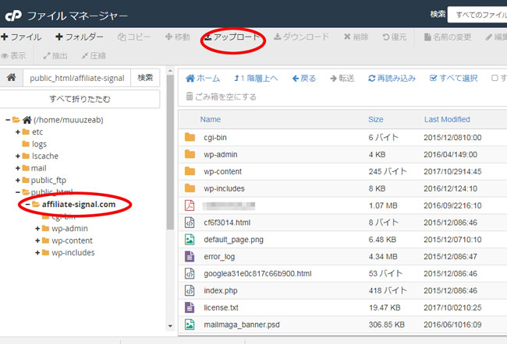Click the 名前の変更 rename button
507x344 pixels.
pyautogui.click(x=448, y=37)
